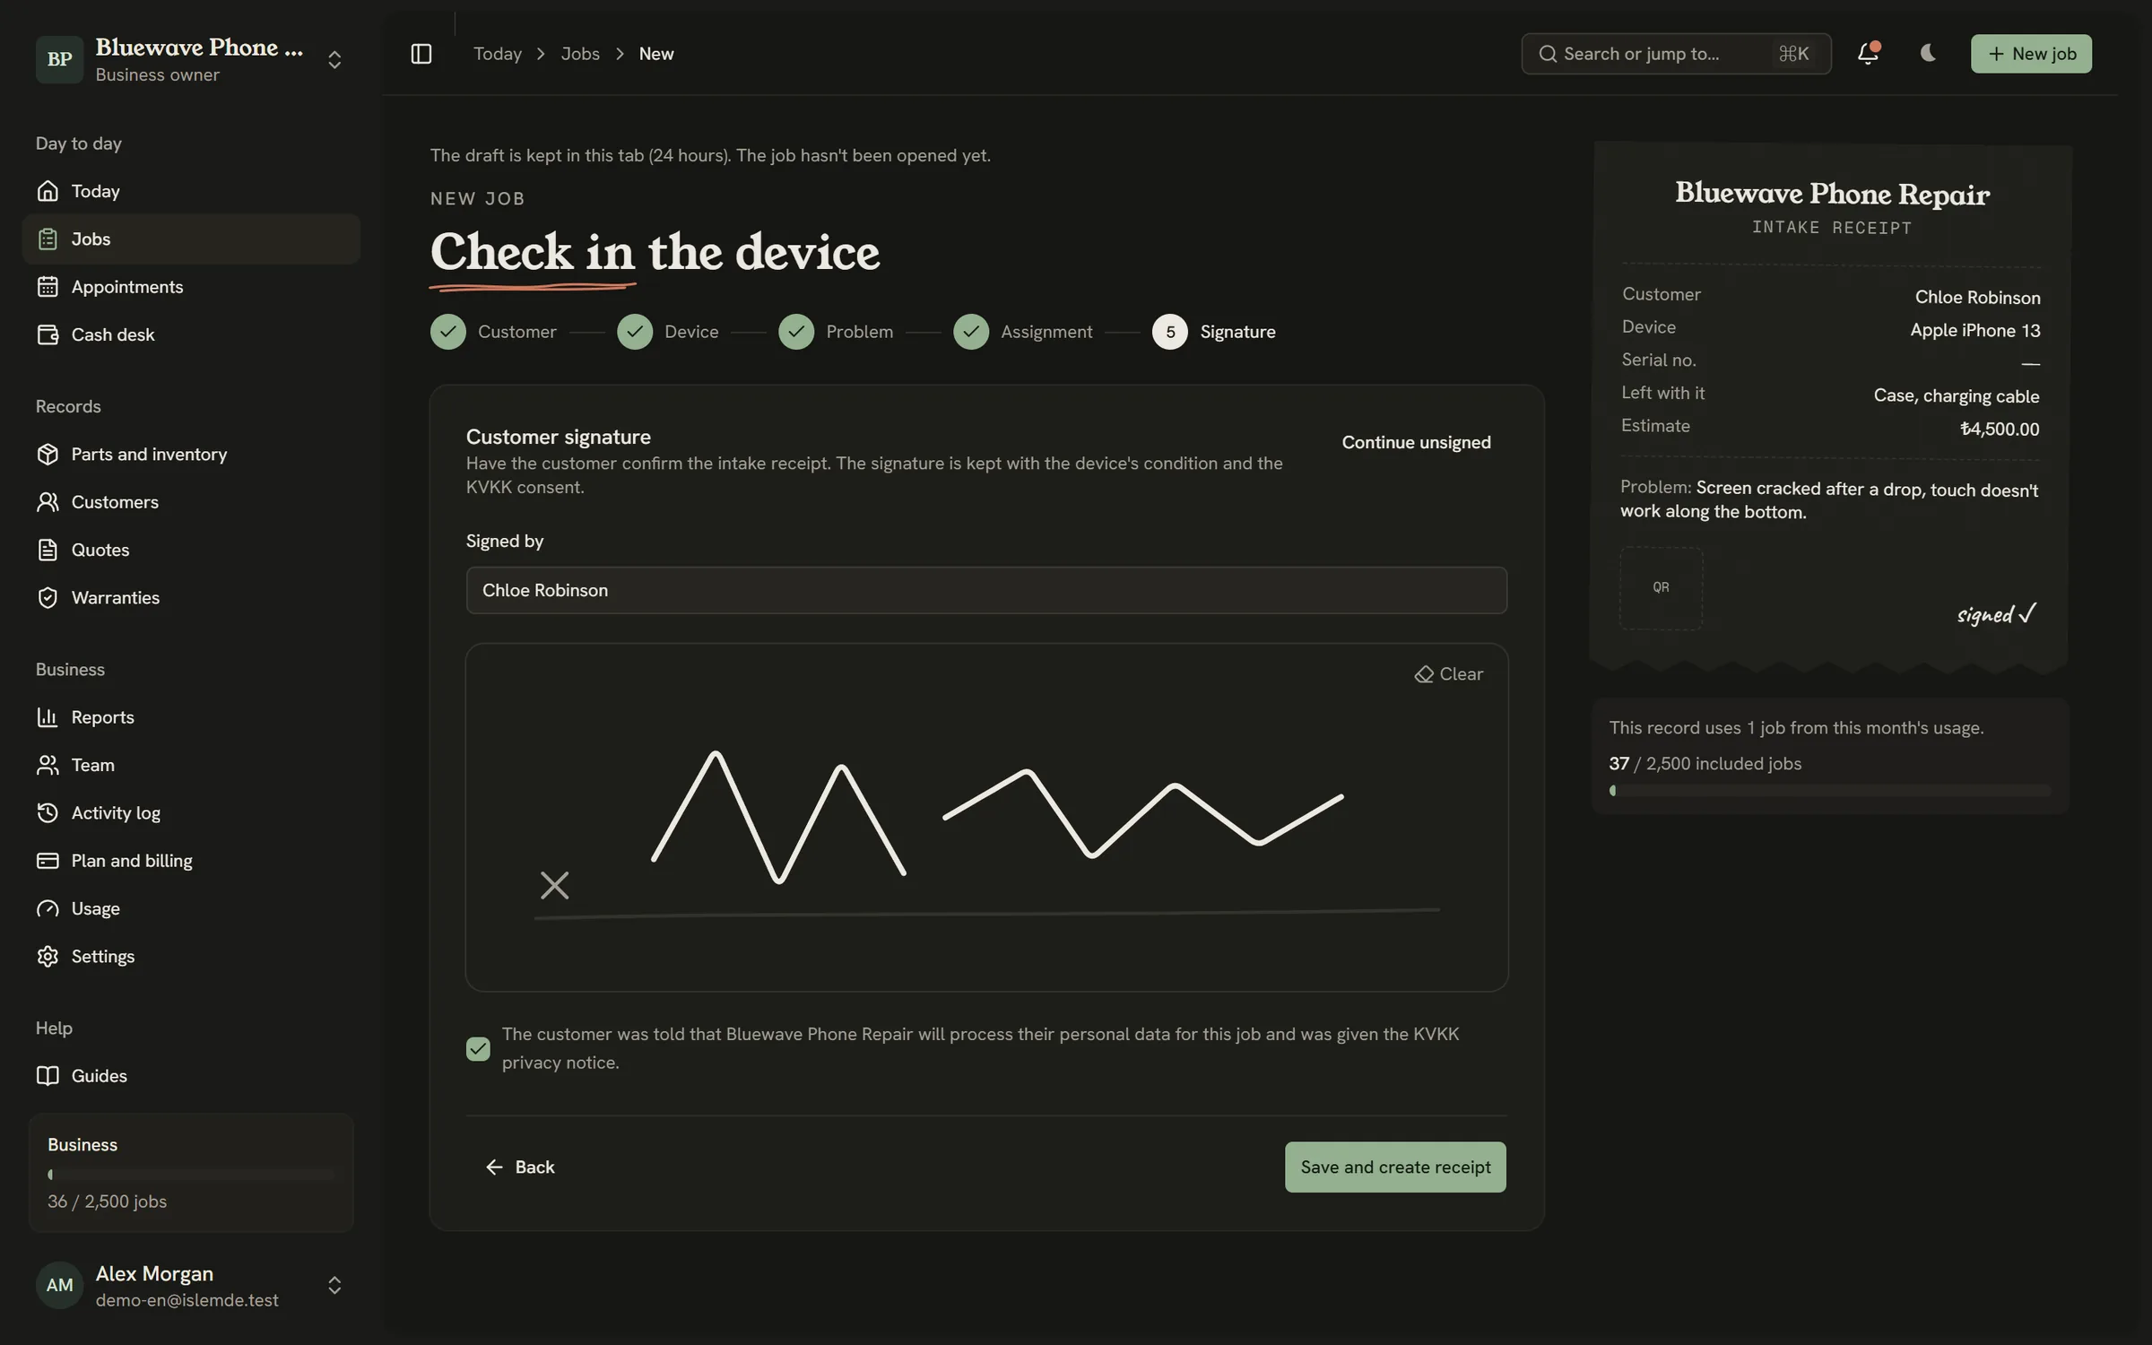Click the Team users icon
Image resolution: width=2152 pixels, height=1345 pixels.
point(48,765)
